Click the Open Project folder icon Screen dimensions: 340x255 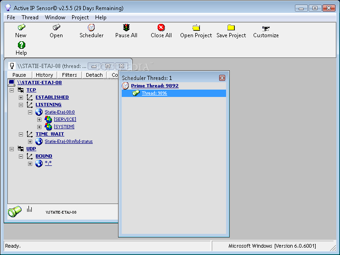(196, 28)
